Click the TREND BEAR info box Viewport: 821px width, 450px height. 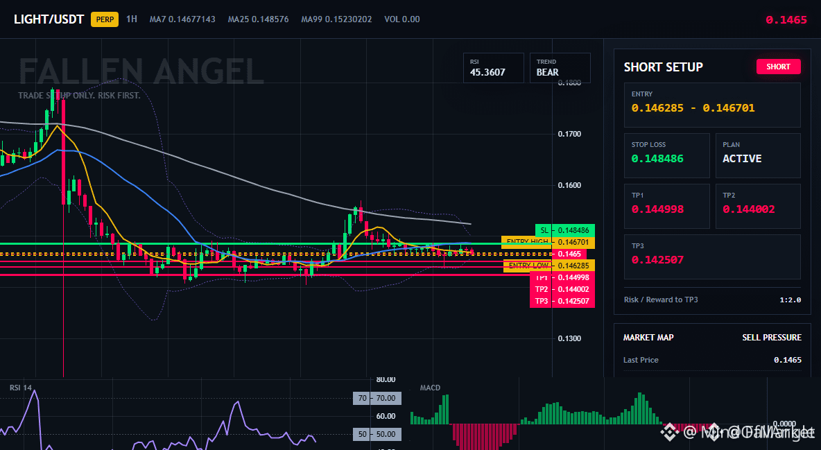coord(560,67)
